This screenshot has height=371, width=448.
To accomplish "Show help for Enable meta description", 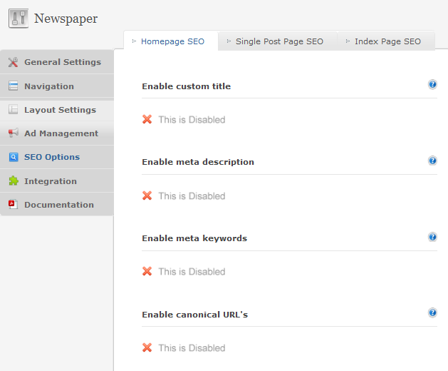I will (x=432, y=161).
